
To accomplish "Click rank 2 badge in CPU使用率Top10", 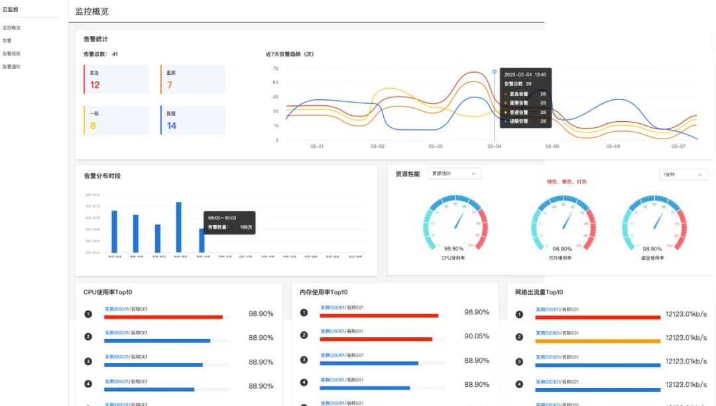I will (88, 336).
